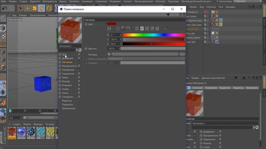Click the recent tool icon after Rotate
This screenshot has width=266, height=149.
coord(49,8)
